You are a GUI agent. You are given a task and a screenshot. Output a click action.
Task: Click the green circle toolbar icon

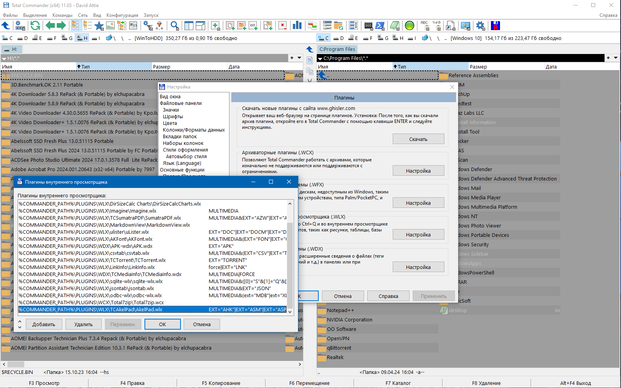click(410, 26)
